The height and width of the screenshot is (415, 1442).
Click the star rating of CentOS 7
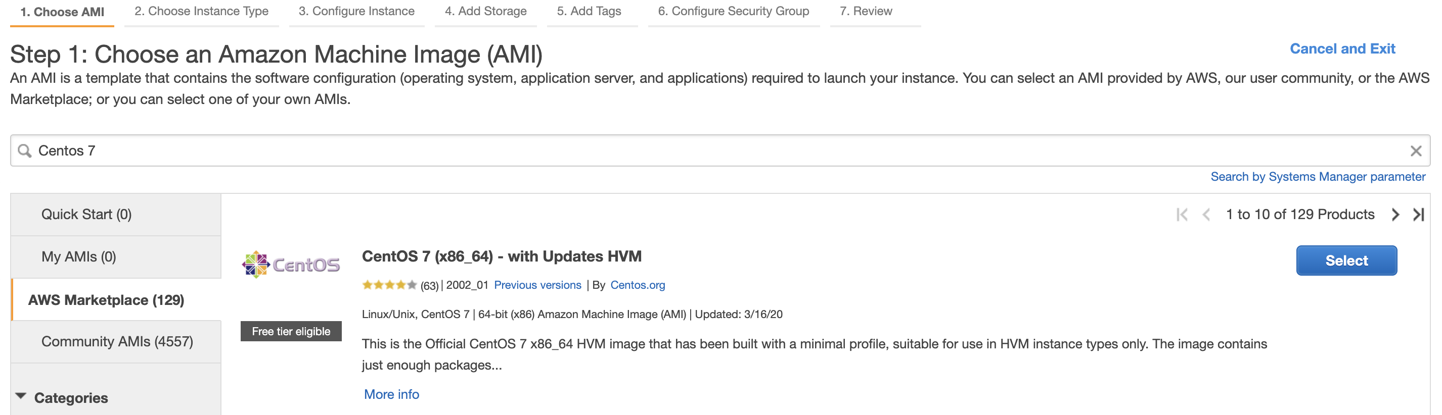[389, 285]
